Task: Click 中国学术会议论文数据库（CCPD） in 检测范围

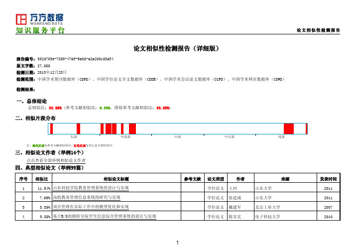Action: click(195, 79)
